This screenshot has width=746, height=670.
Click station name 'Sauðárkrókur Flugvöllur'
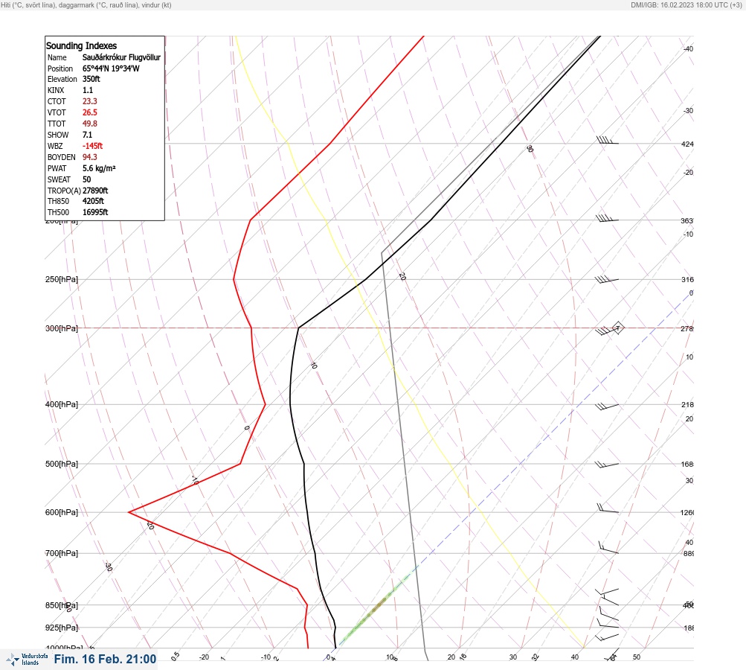pos(121,57)
